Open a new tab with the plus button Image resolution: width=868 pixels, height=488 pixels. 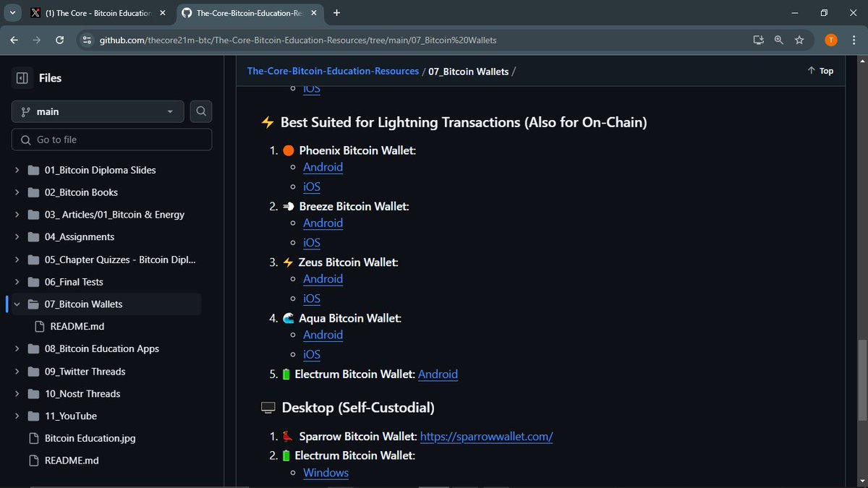coord(337,13)
